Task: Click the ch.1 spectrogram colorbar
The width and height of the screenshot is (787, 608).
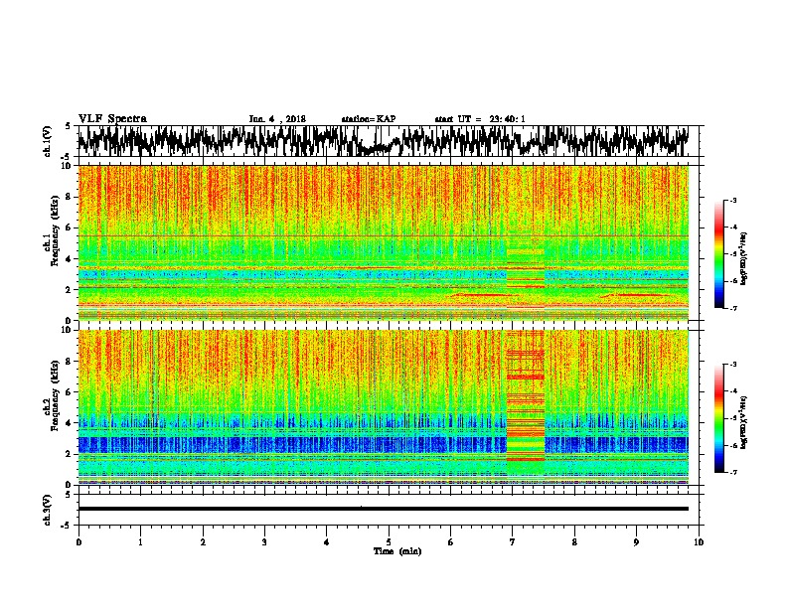Action: tap(719, 254)
